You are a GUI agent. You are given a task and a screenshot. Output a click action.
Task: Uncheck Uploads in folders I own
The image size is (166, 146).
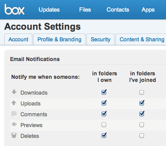pos(104,103)
